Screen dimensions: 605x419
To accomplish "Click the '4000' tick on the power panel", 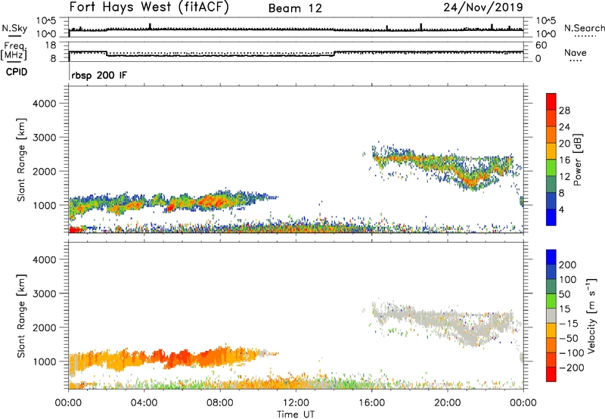I will pyautogui.click(x=44, y=104).
